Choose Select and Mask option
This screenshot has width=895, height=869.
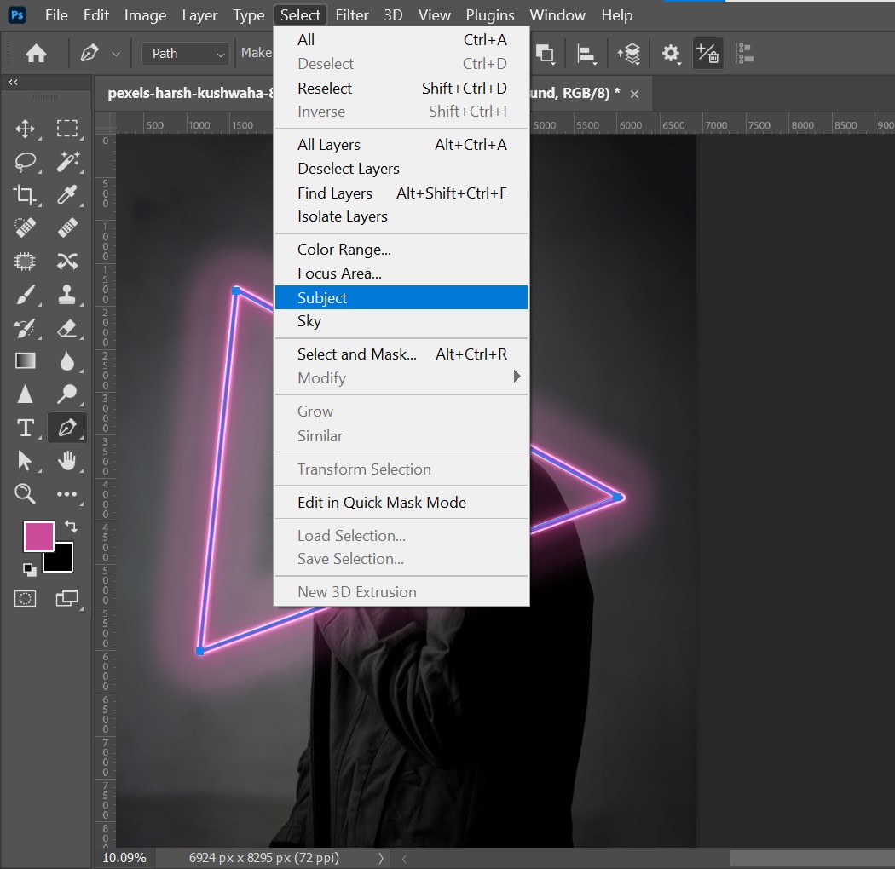pos(401,354)
